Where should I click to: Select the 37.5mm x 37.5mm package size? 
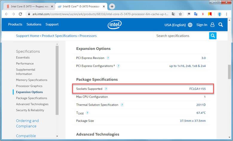[x=193, y=121]
